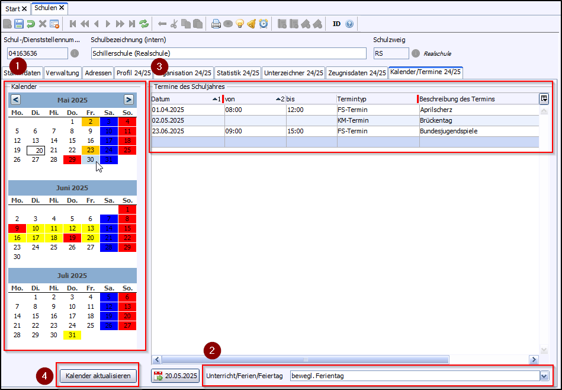562x390 pixels.
Task: Click the green refresh arrows icon
Action: (144, 24)
